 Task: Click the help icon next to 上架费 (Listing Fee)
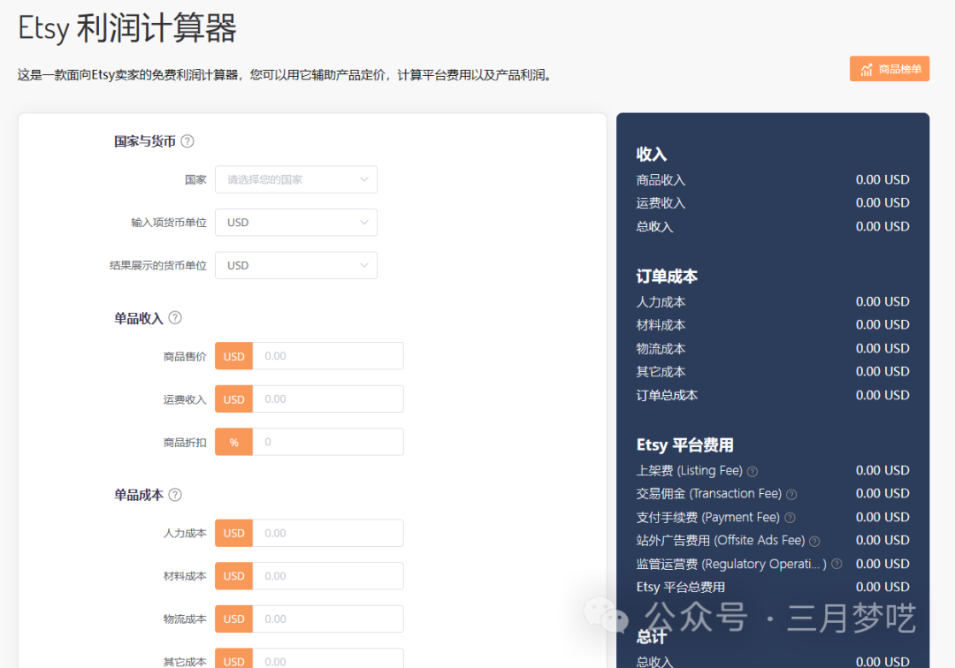tap(753, 472)
